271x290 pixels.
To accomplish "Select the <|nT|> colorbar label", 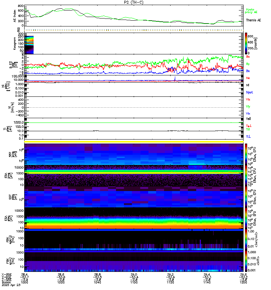I will coord(258,261).
